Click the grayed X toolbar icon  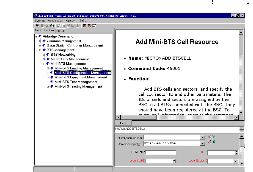click(x=47, y=26)
